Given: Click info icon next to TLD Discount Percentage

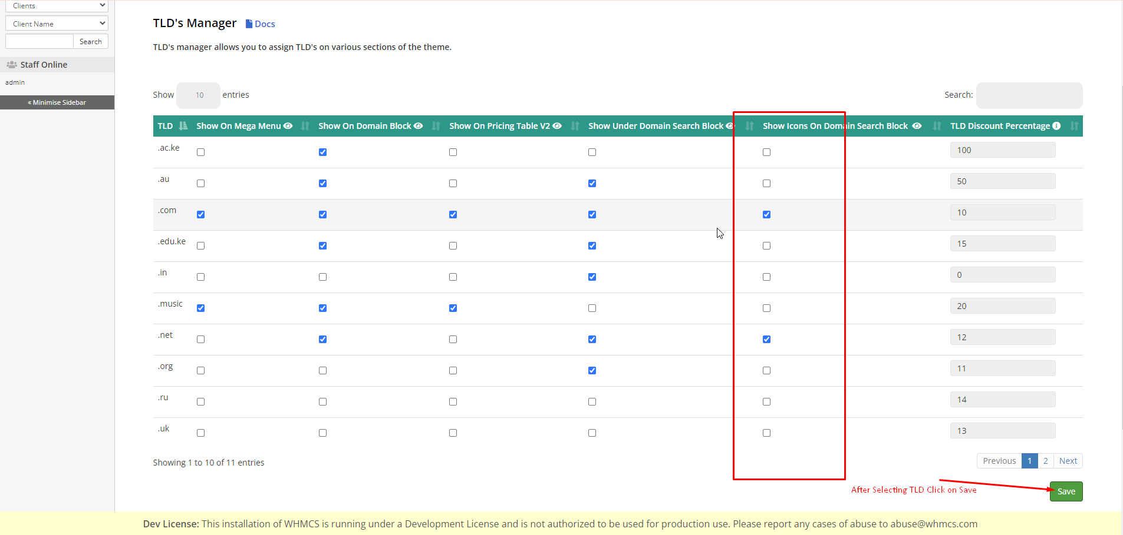Looking at the screenshot, I should (x=1056, y=126).
